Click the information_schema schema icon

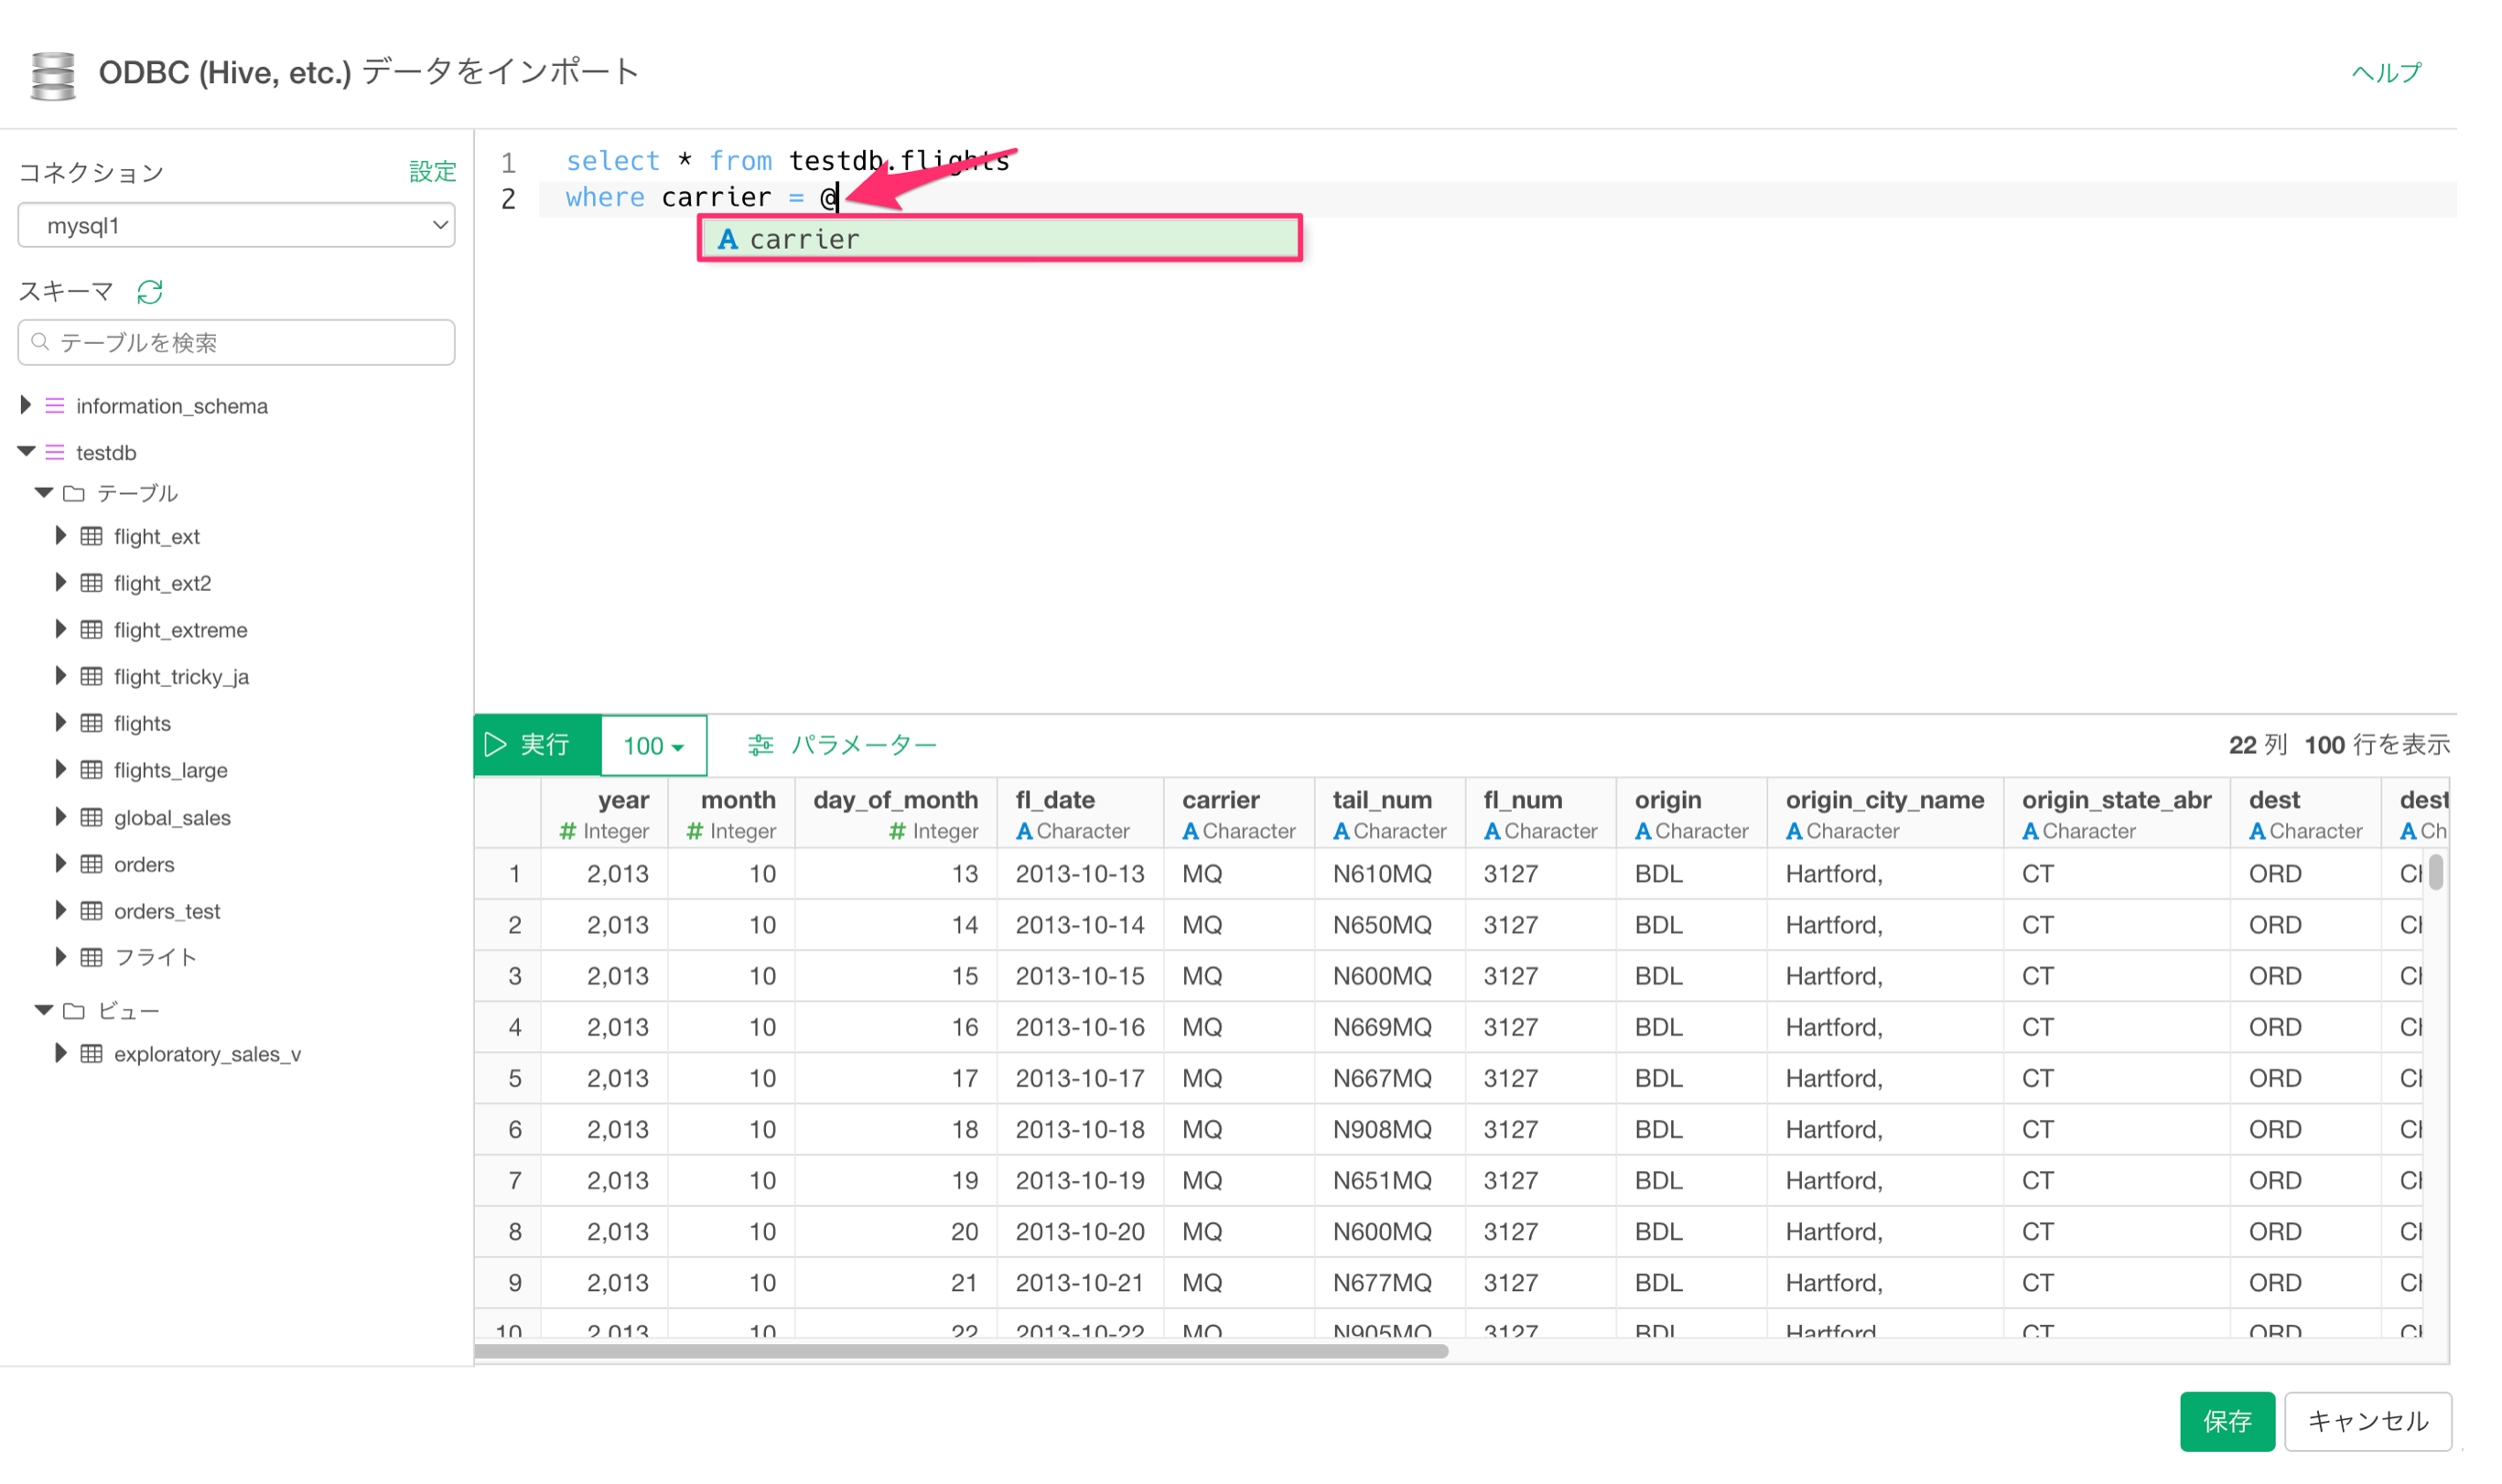click(x=55, y=405)
